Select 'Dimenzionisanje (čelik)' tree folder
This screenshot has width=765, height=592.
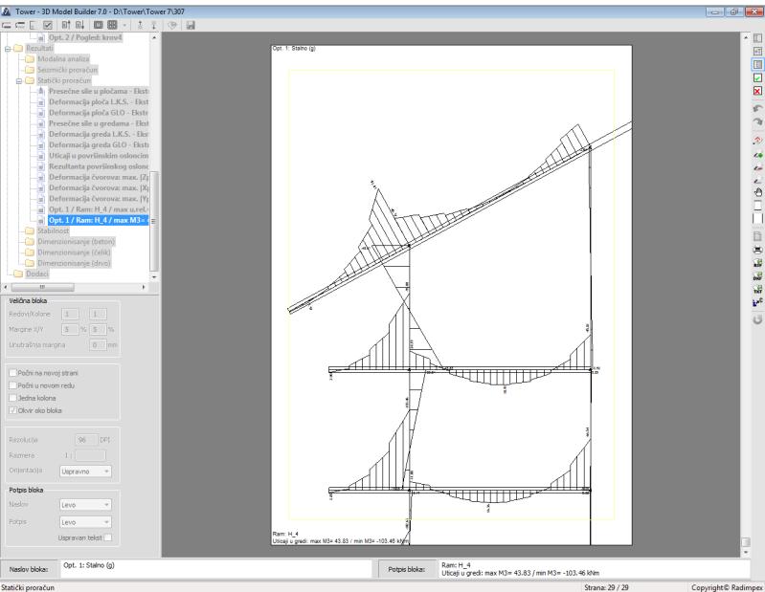click(x=74, y=252)
